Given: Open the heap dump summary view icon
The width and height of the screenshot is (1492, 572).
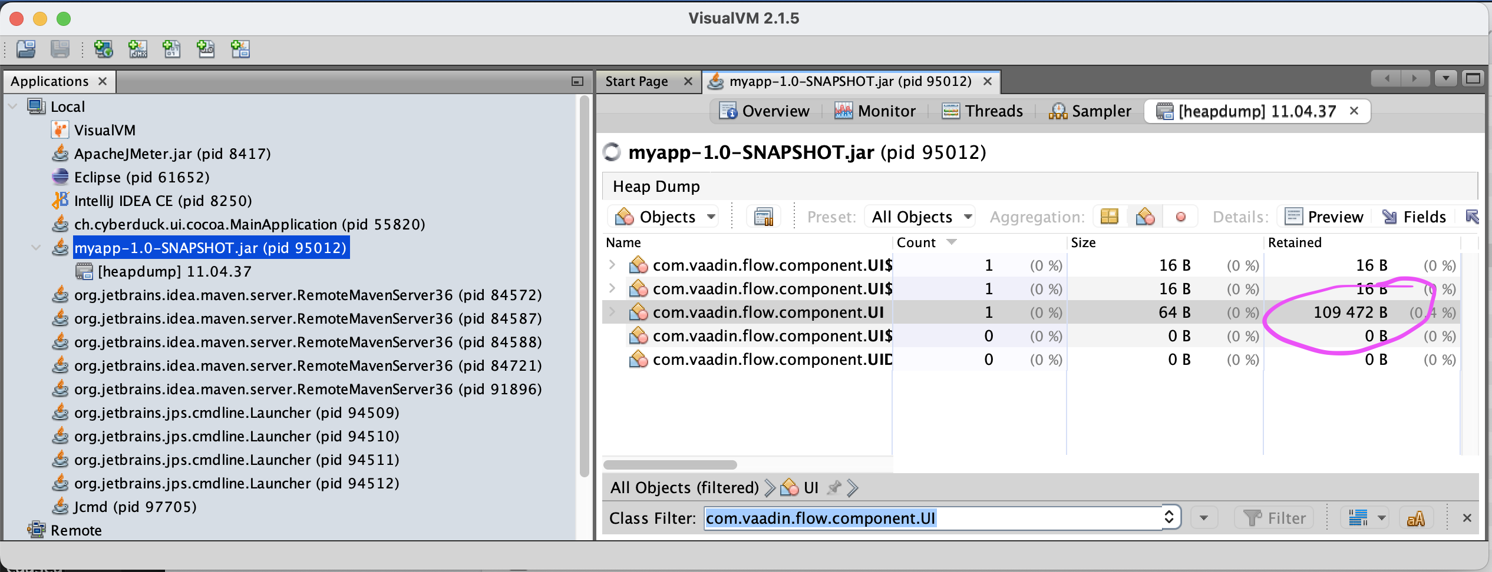Looking at the screenshot, I should pos(763,216).
